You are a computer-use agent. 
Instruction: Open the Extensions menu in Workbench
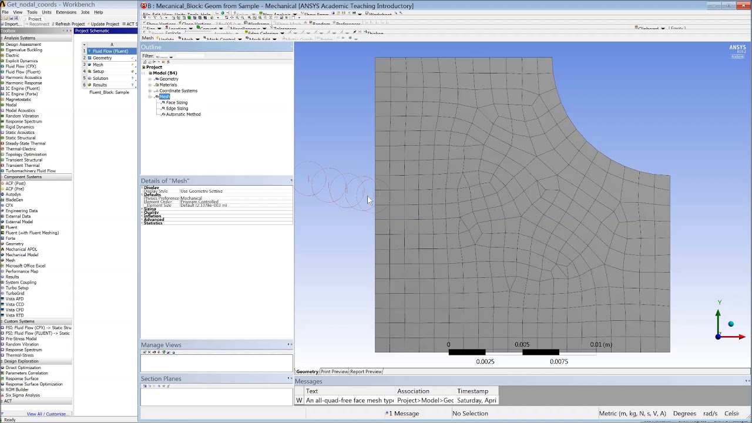[x=66, y=12]
